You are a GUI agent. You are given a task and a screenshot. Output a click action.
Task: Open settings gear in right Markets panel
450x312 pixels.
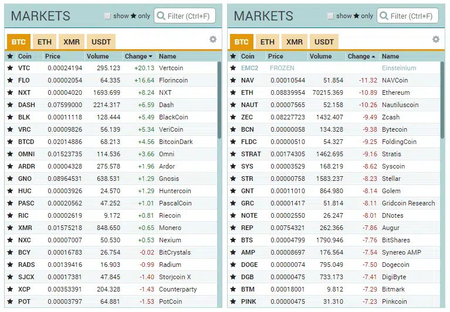(x=436, y=39)
